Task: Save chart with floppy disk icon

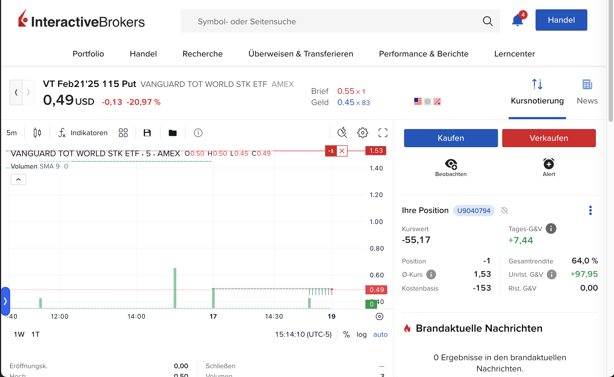Action: click(x=147, y=133)
